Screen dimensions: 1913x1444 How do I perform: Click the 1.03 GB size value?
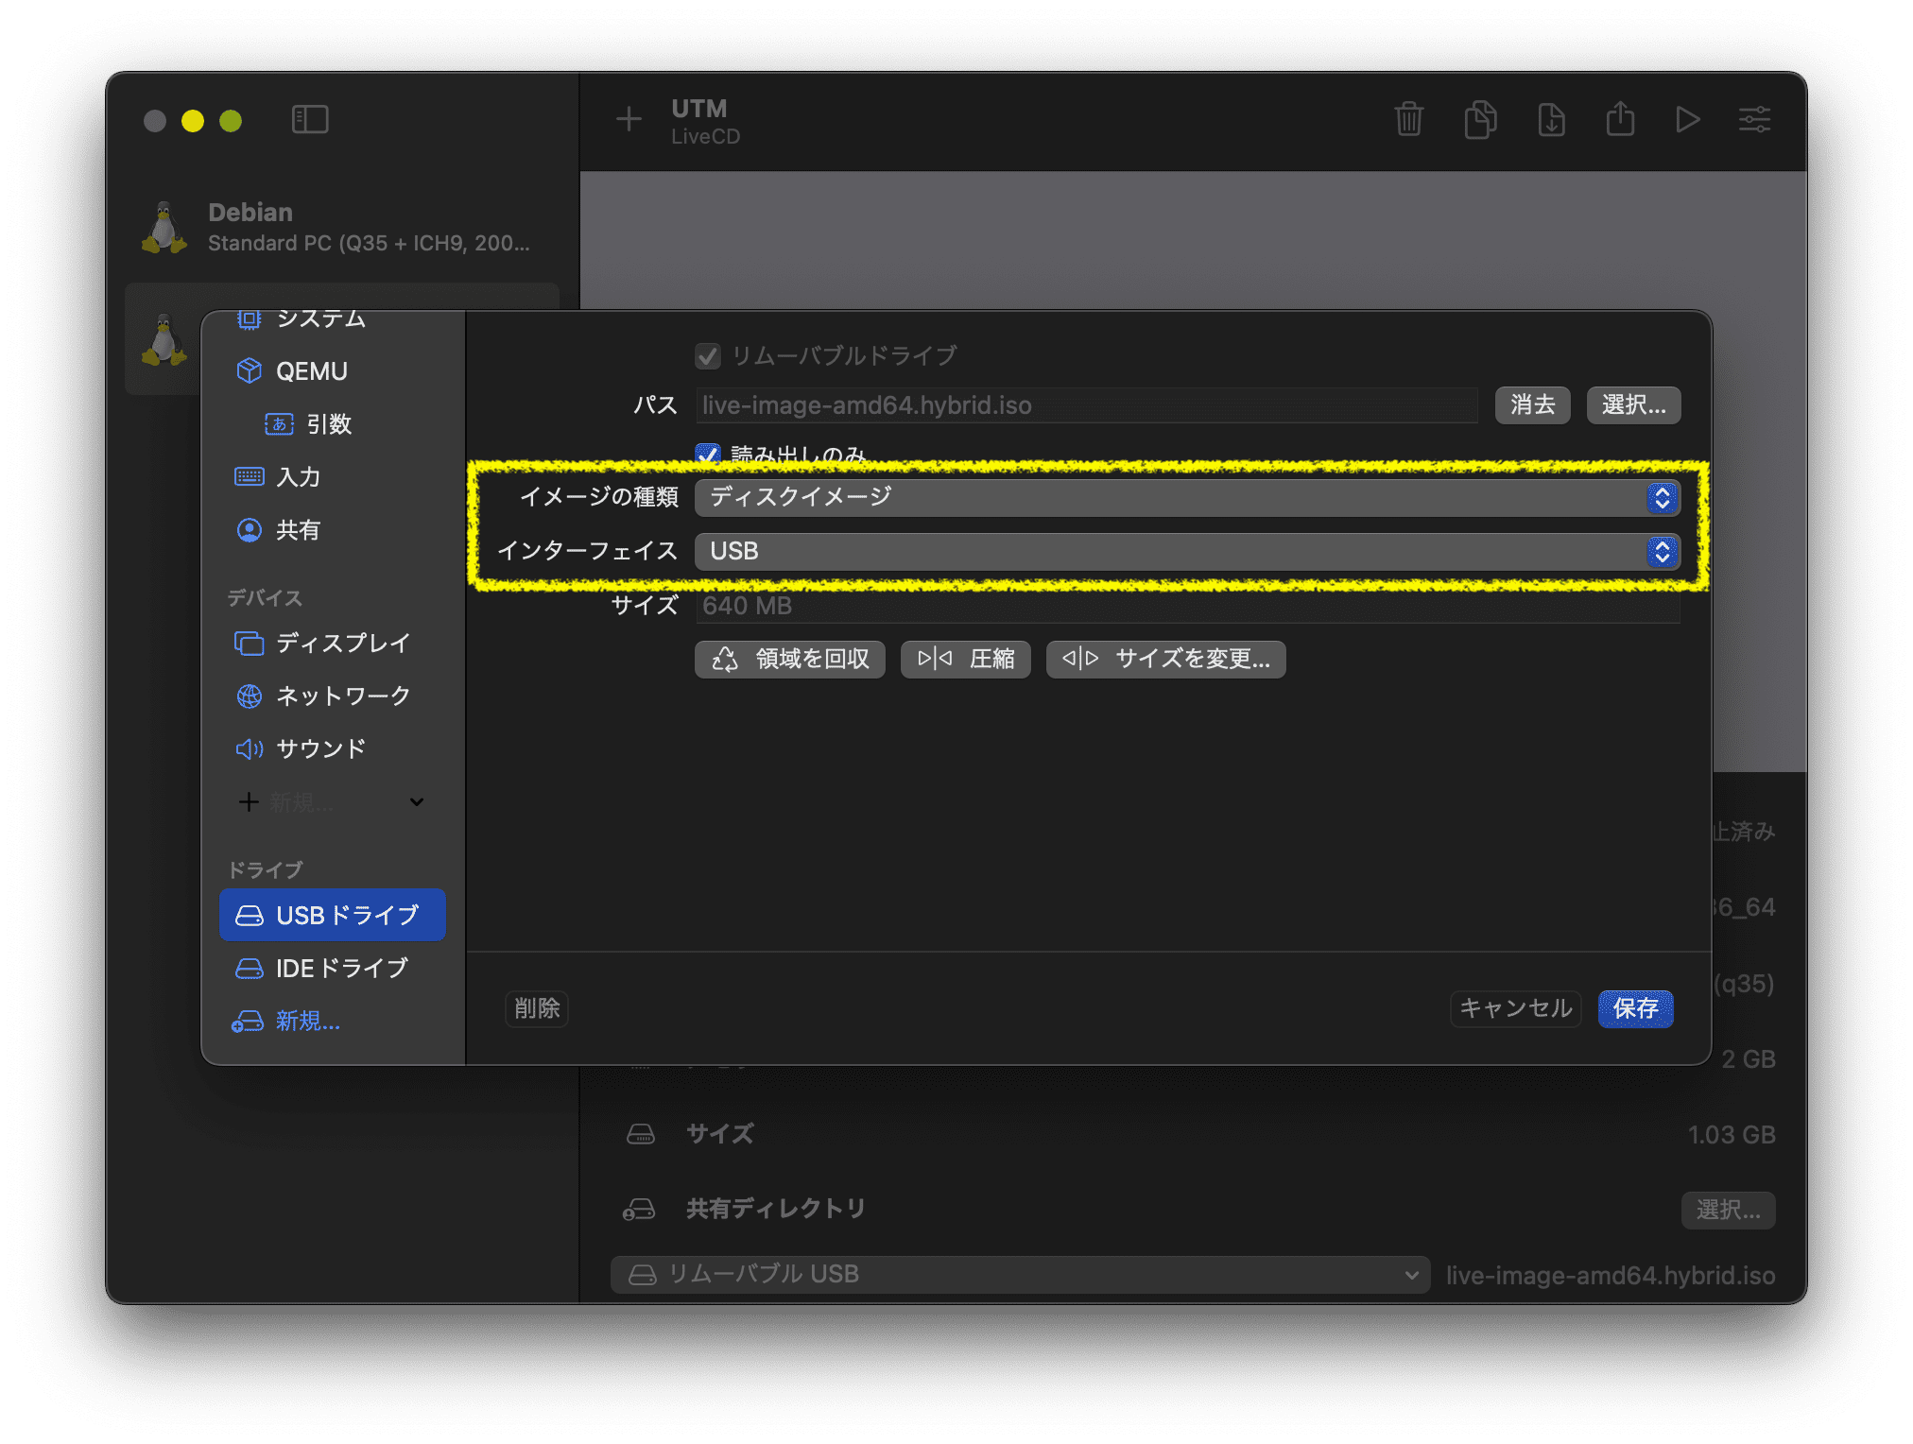tap(1732, 1134)
